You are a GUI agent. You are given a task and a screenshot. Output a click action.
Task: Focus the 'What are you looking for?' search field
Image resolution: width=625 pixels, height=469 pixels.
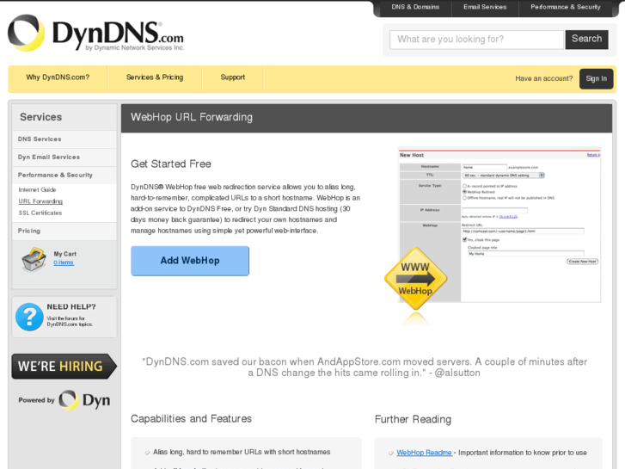pyautogui.click(x=477, y=40)
